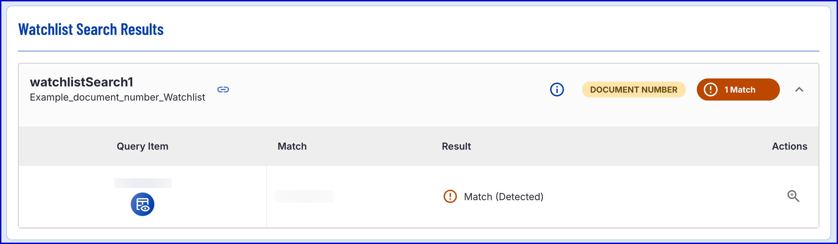Click the Result column header
Viewport: 838px width, 244px height.
coord(456,146)
